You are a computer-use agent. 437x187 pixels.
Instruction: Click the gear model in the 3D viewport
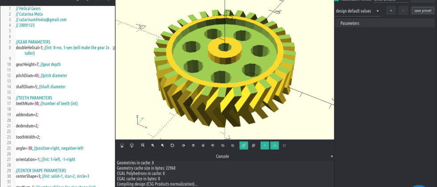point(225,69)
